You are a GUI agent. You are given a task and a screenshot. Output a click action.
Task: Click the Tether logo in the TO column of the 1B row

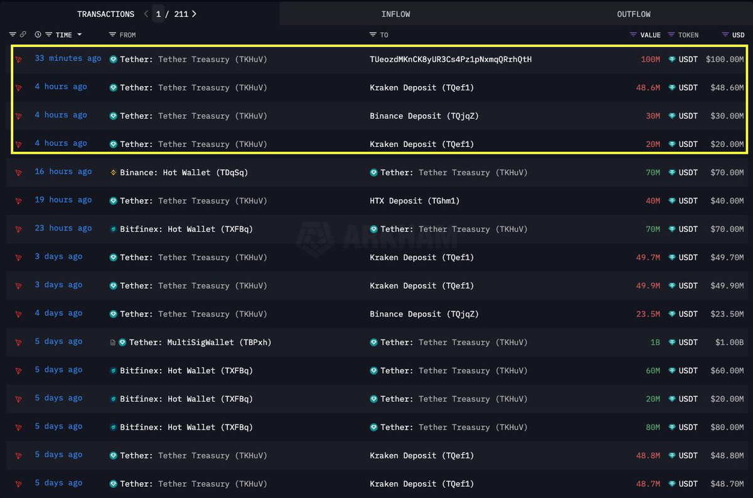pos(374,342)
